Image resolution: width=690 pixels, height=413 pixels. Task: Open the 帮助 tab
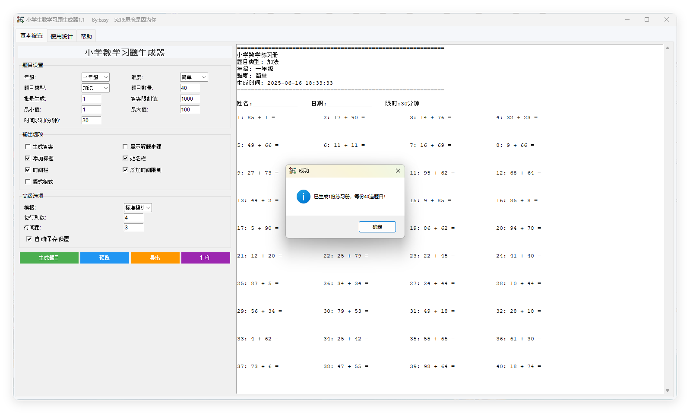pyautogui.click(x=86, y=36)
